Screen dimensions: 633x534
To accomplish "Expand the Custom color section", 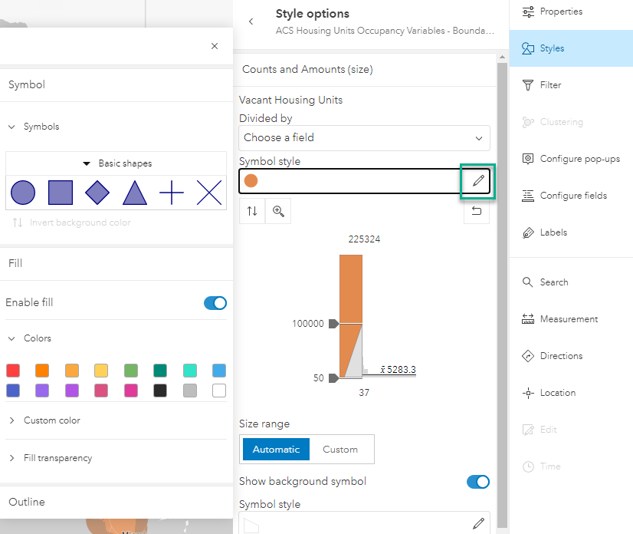I will point(51,420).
